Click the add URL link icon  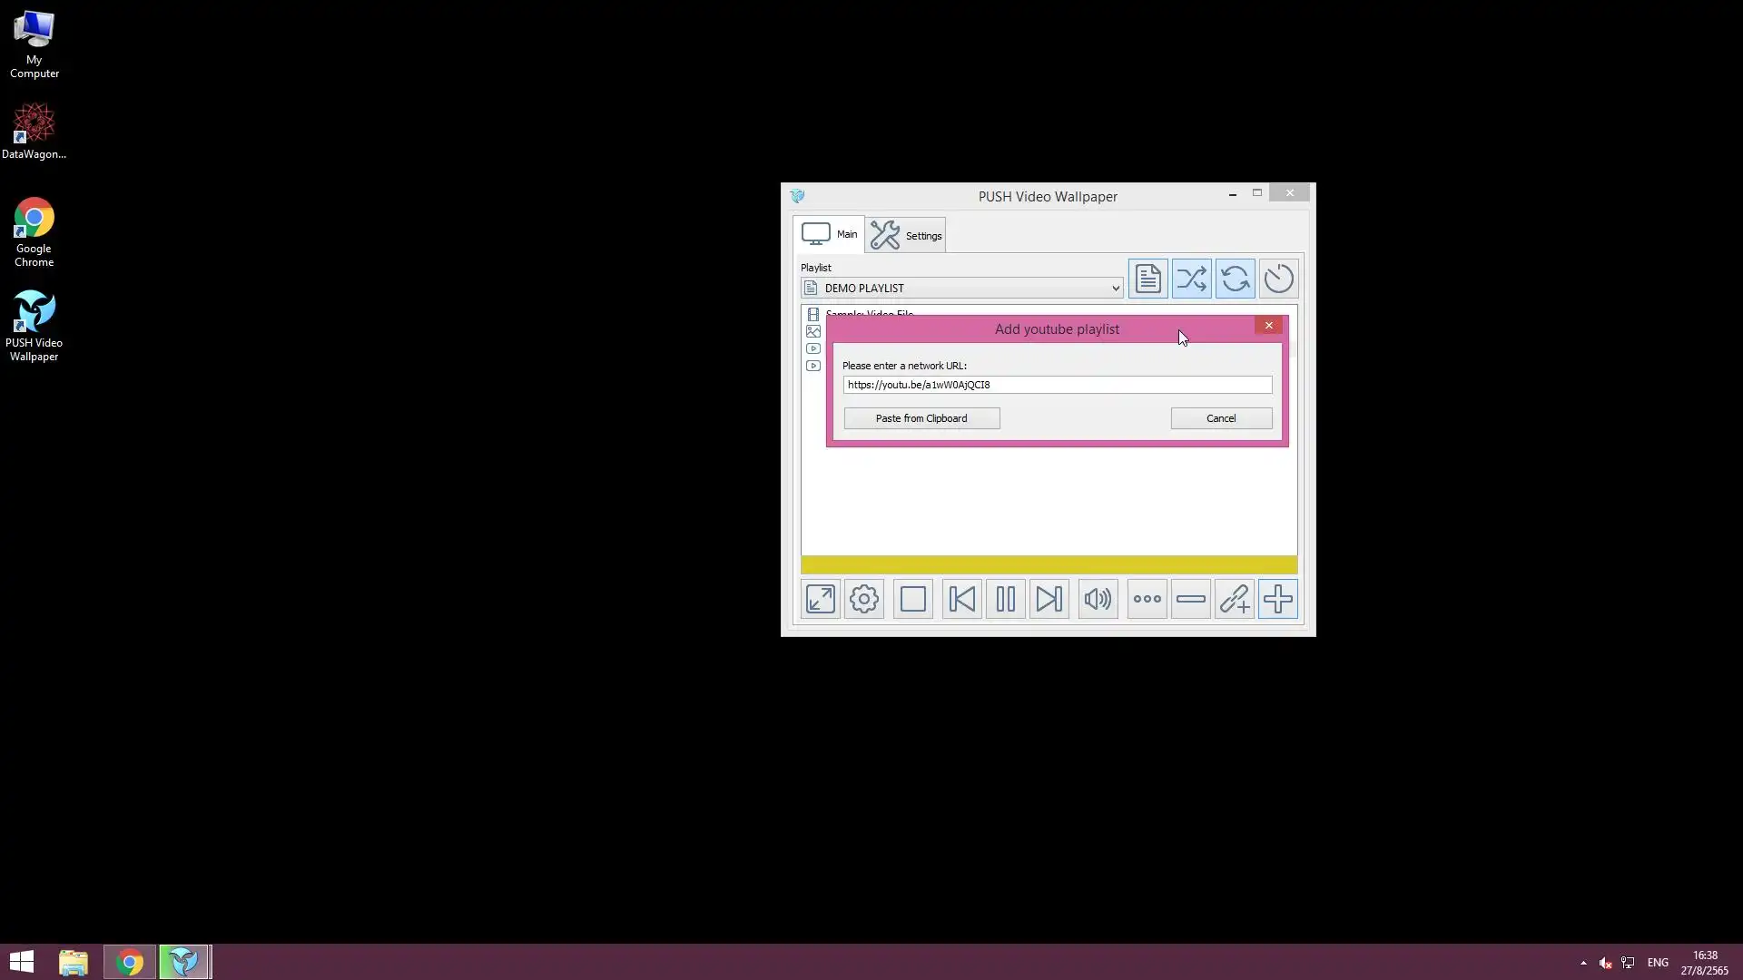1235,599
